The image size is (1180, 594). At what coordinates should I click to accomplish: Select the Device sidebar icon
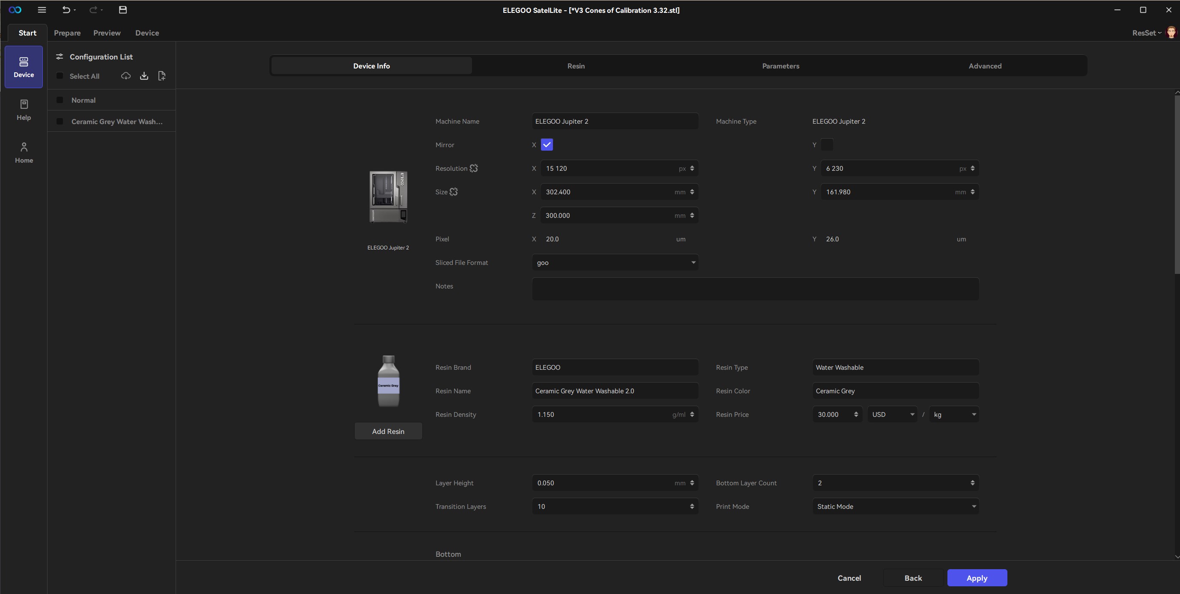coord(24,67)
